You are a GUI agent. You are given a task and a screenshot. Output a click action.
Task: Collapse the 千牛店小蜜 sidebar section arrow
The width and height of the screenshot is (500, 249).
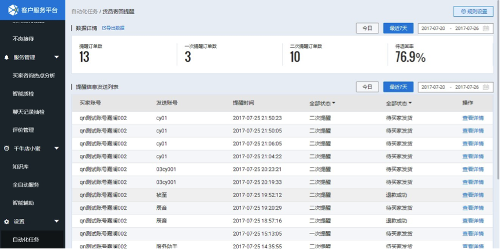[x=56, y=148]
